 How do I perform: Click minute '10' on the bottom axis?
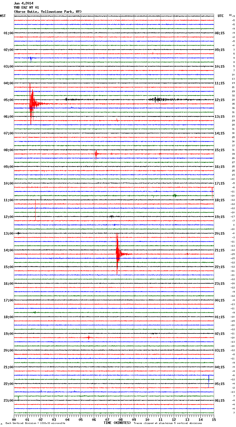147,419
